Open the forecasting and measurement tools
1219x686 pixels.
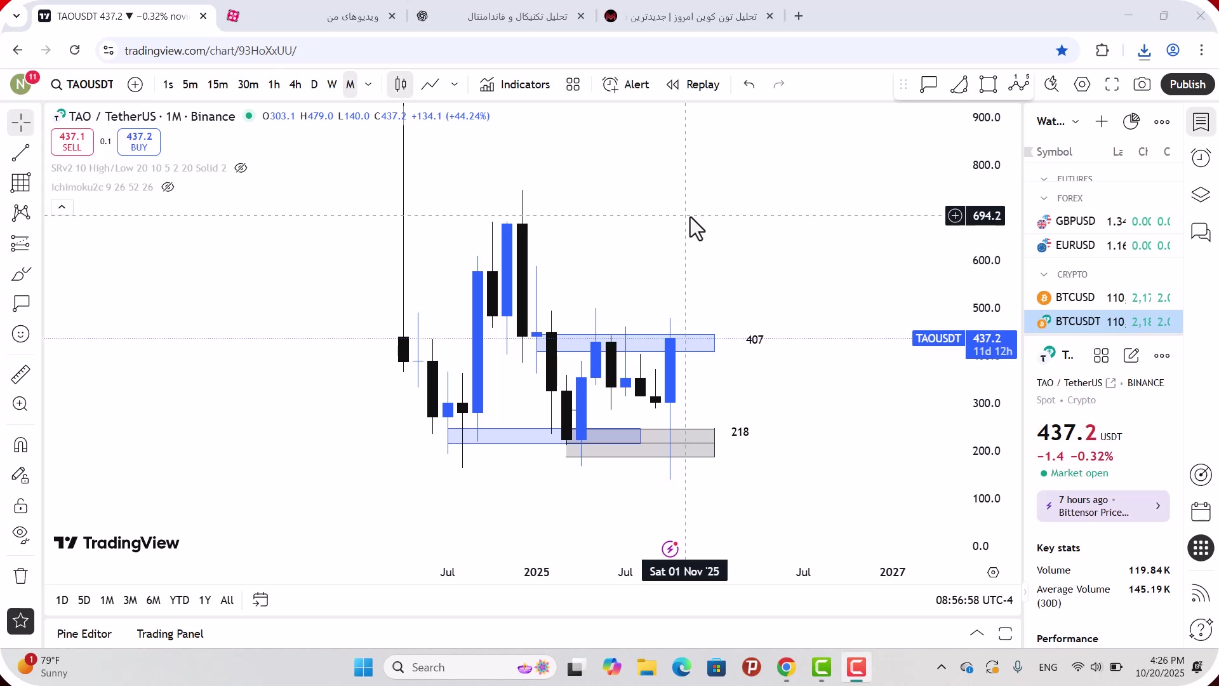[20, 243]
